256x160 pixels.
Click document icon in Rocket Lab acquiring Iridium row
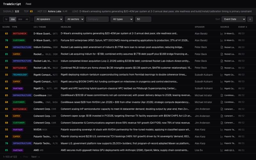(222, 54)
